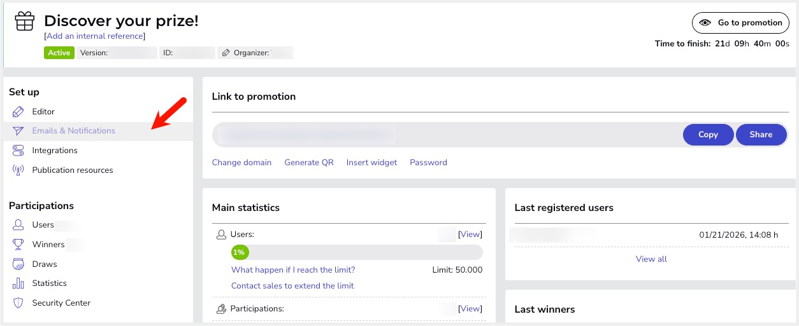Click the Integrations icon in sidebar

18,151
